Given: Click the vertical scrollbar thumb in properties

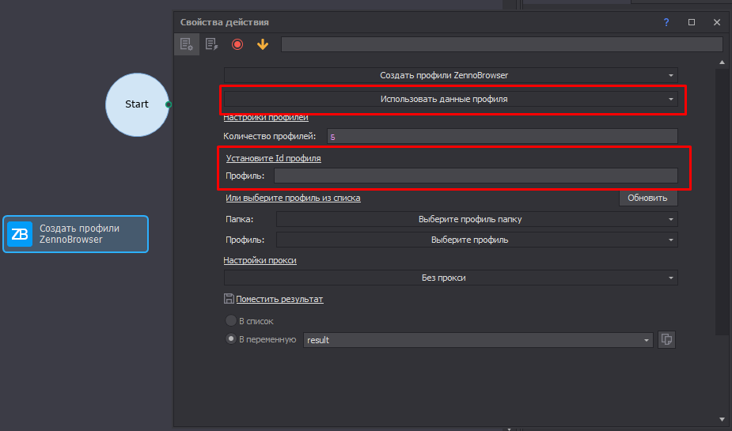Looking at the screenshot, I should pos(722,202).
